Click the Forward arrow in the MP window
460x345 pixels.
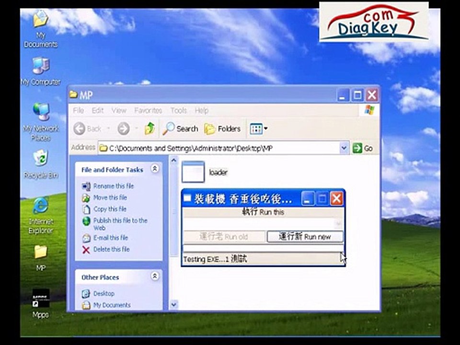[x=124, y=128]
